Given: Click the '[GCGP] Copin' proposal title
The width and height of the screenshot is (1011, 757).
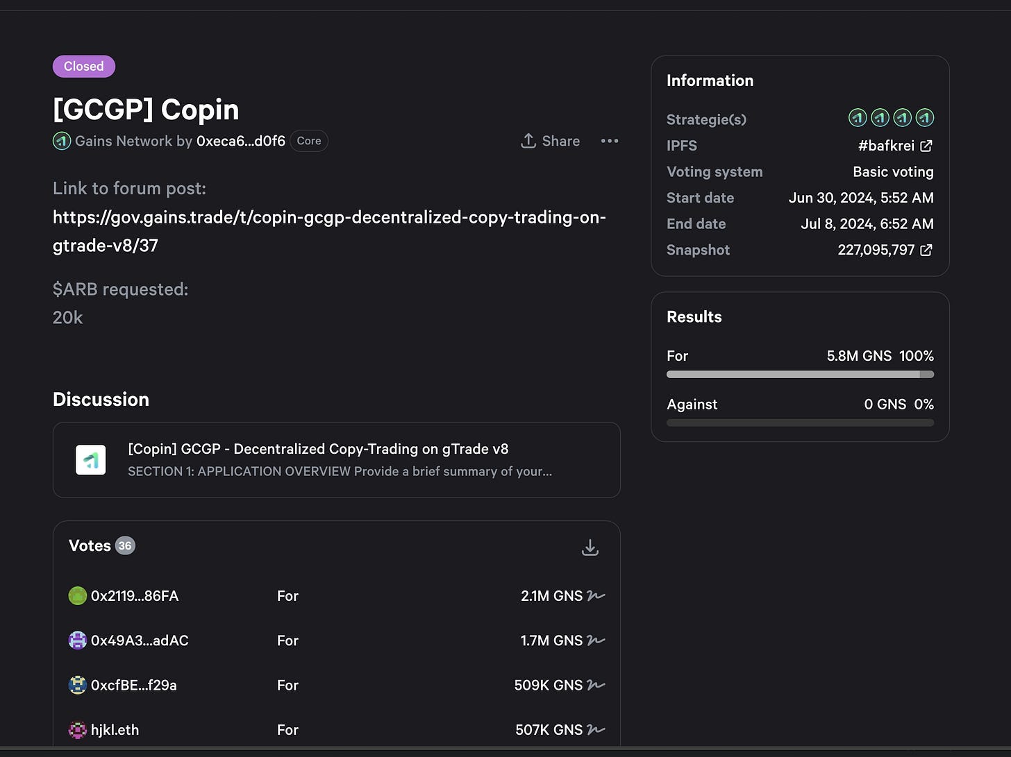Looking at the screenshot, I should [x=146, y=110].
